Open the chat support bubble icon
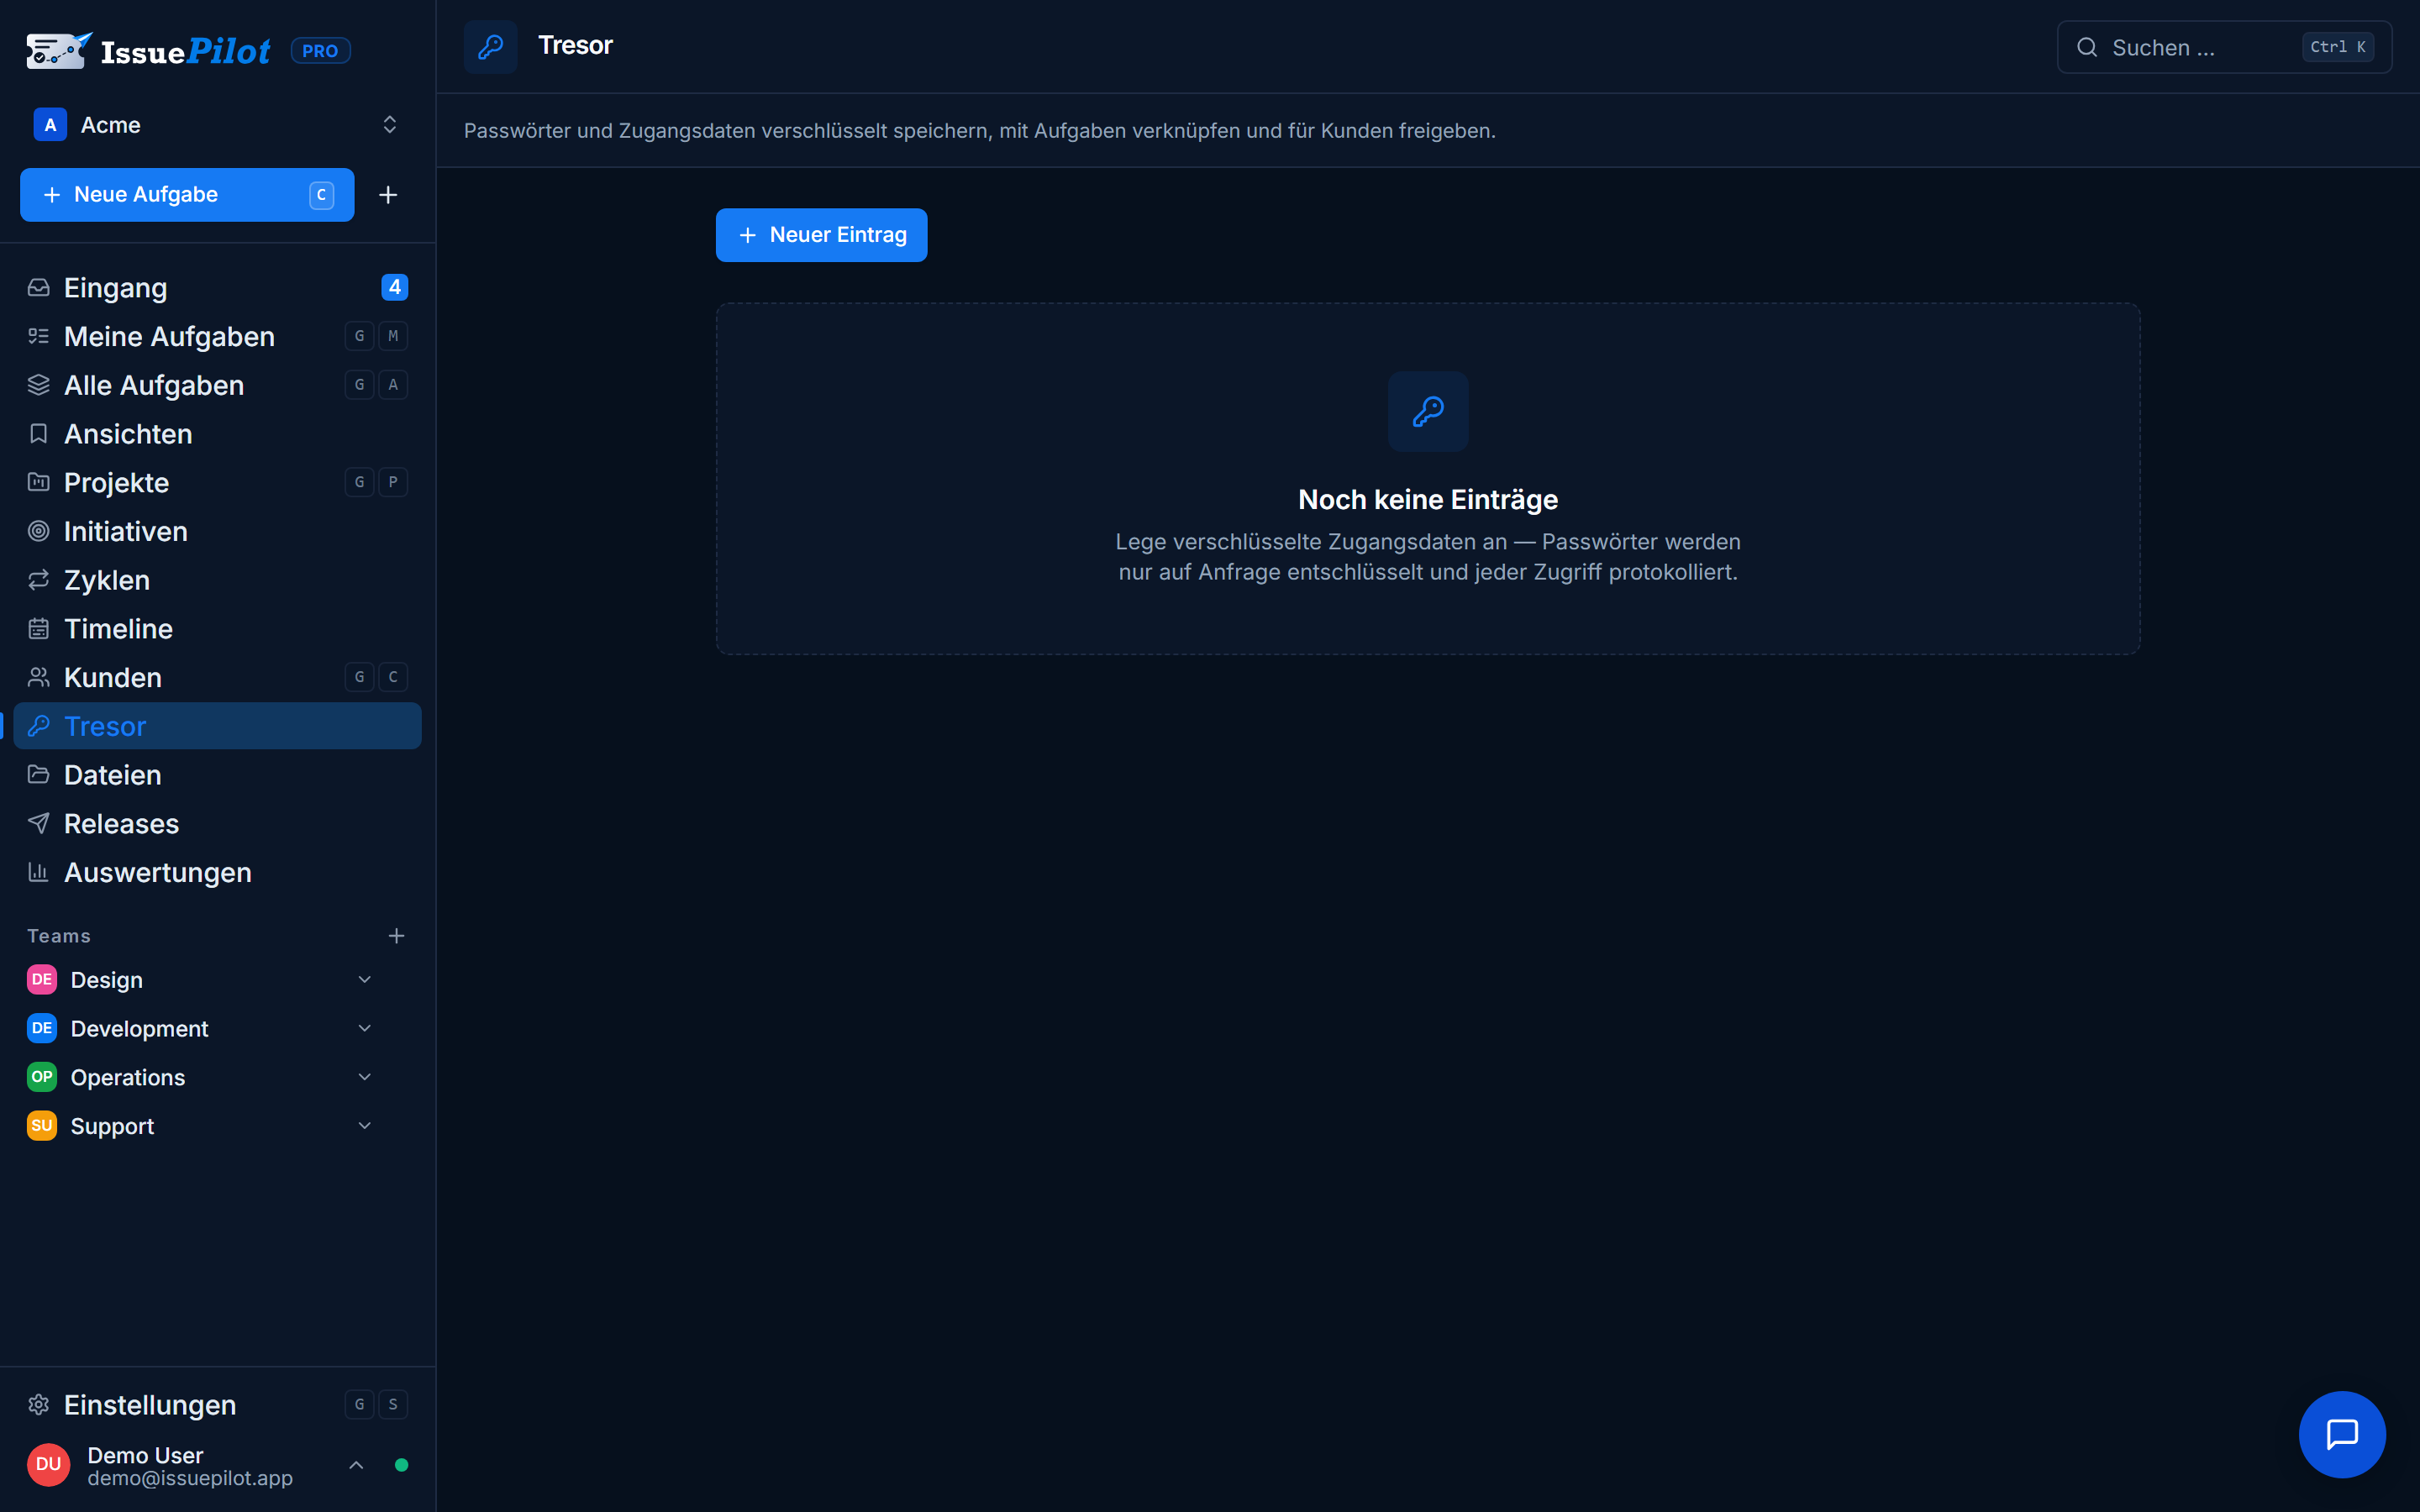The height and width of the screenshot is (1512, 2420). tap(2341, 1433)
